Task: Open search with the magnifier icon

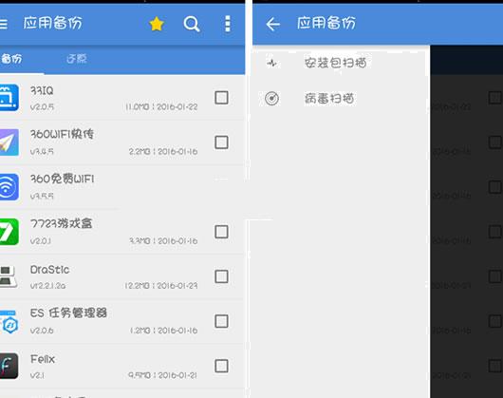Action: pos(192,24)
